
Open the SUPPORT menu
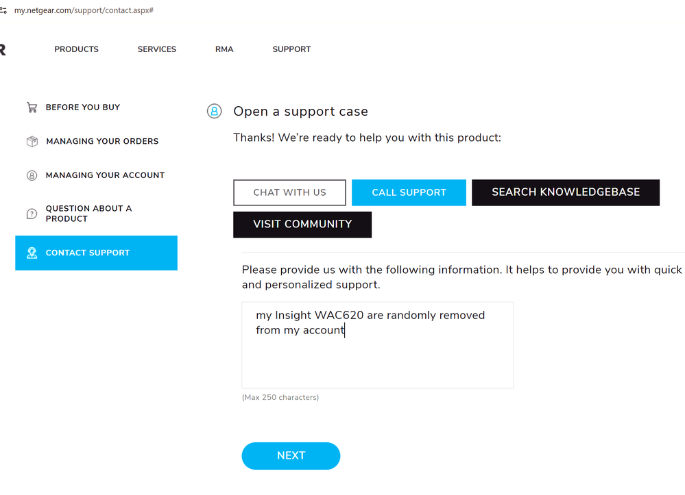pos(291,49)
